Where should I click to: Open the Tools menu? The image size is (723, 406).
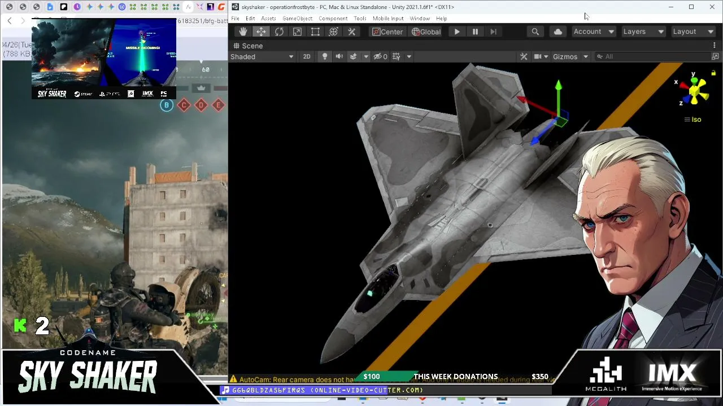point(360,19)
